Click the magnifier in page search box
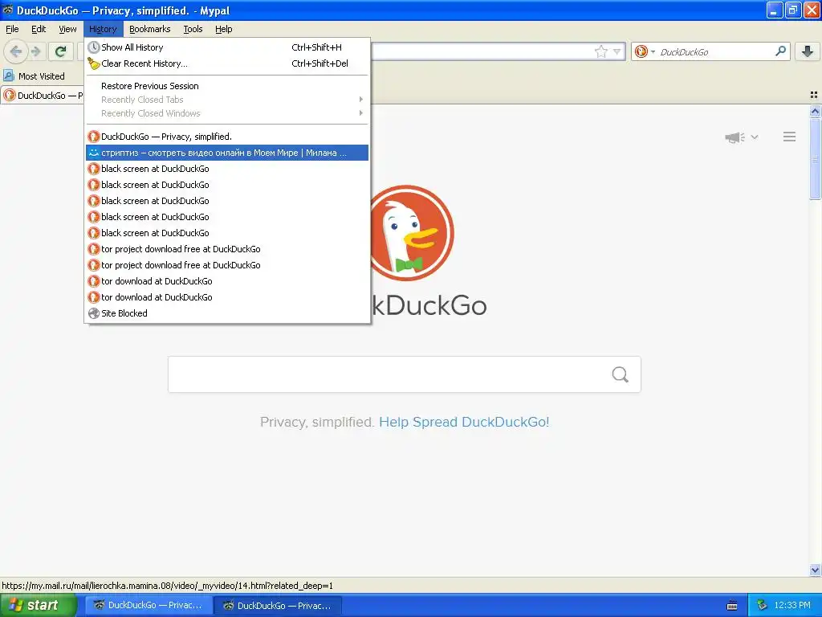The height and width of the screenshot is (617, 822). coord(621,374)
